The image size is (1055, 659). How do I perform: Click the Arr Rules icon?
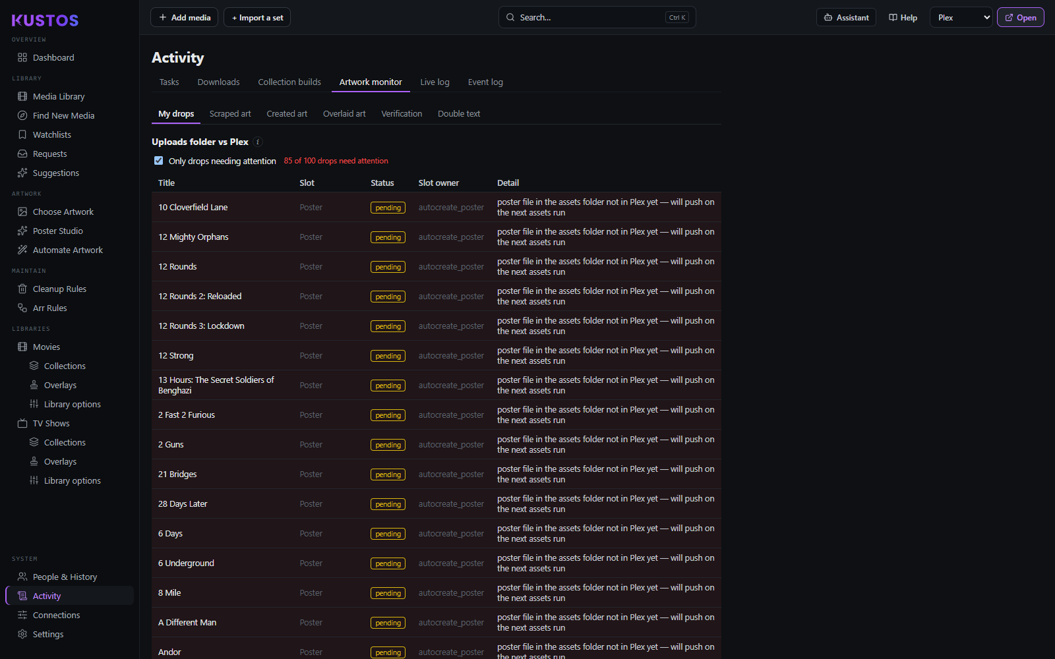(x=22, y=308)
